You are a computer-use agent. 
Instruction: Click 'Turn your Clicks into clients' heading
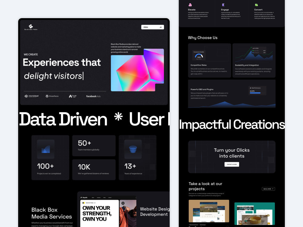point(232,153)
